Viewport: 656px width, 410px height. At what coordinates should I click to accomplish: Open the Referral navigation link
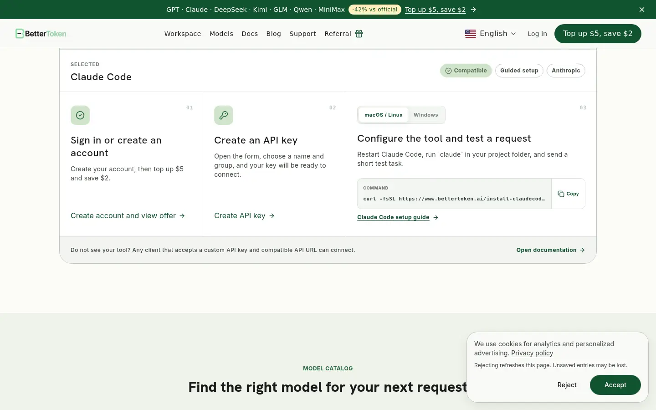(x=343, y=34)
